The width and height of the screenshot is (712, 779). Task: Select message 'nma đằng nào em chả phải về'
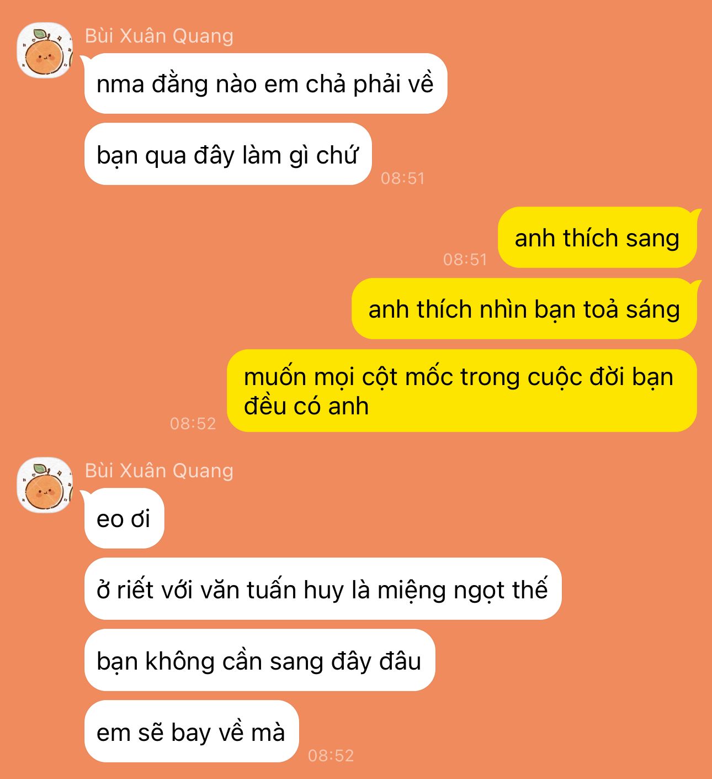point(265,84)
